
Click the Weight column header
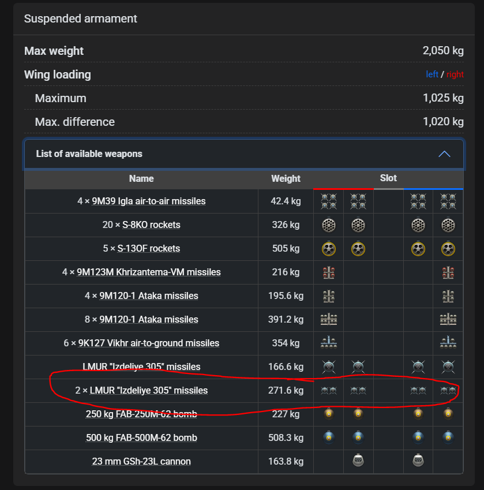(286, 178)
